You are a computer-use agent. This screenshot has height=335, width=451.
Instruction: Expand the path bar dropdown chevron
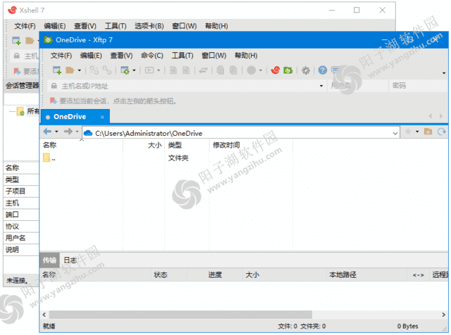click(395, 133)
